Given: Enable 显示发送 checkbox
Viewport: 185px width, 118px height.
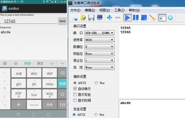Looking at the screenshot, I should (x=75, y=94).
